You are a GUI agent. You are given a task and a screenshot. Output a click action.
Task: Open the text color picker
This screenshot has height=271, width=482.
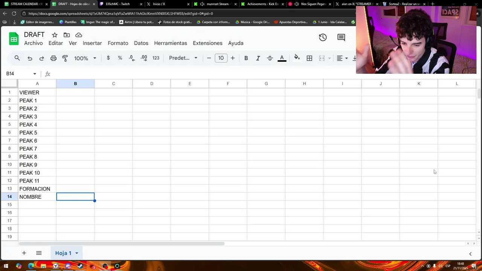click(x=282, y=58)
